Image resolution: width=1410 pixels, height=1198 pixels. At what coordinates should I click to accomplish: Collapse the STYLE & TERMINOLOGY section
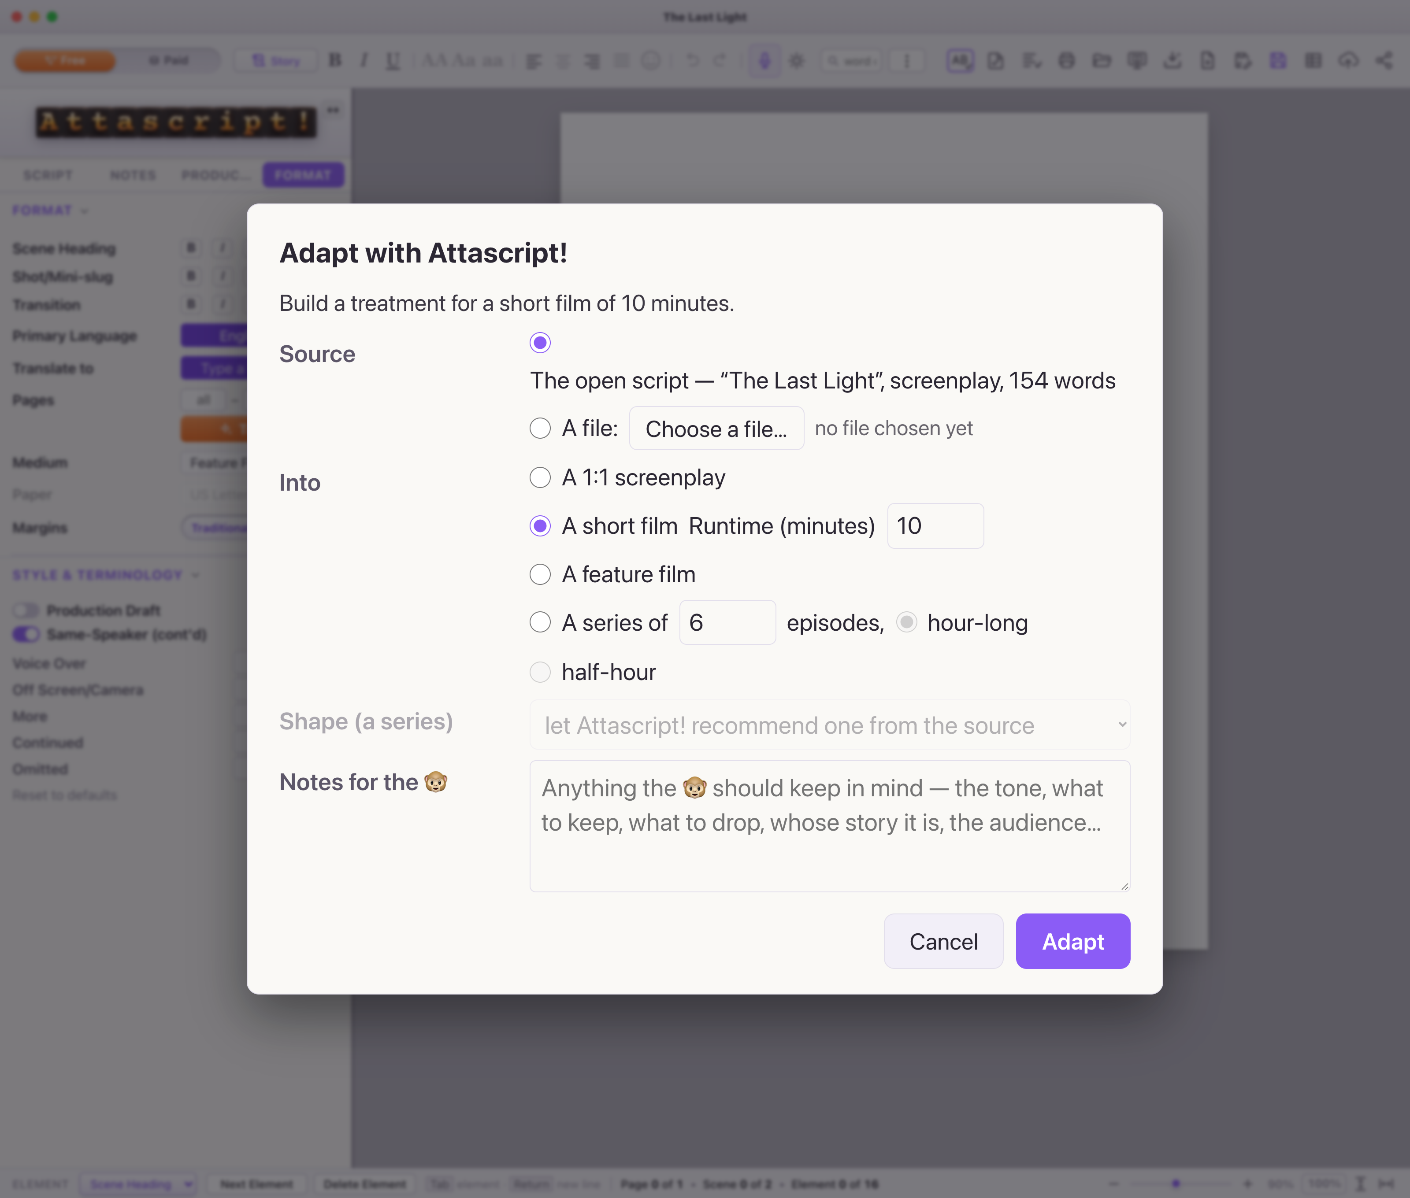click(x=106, y=575)
